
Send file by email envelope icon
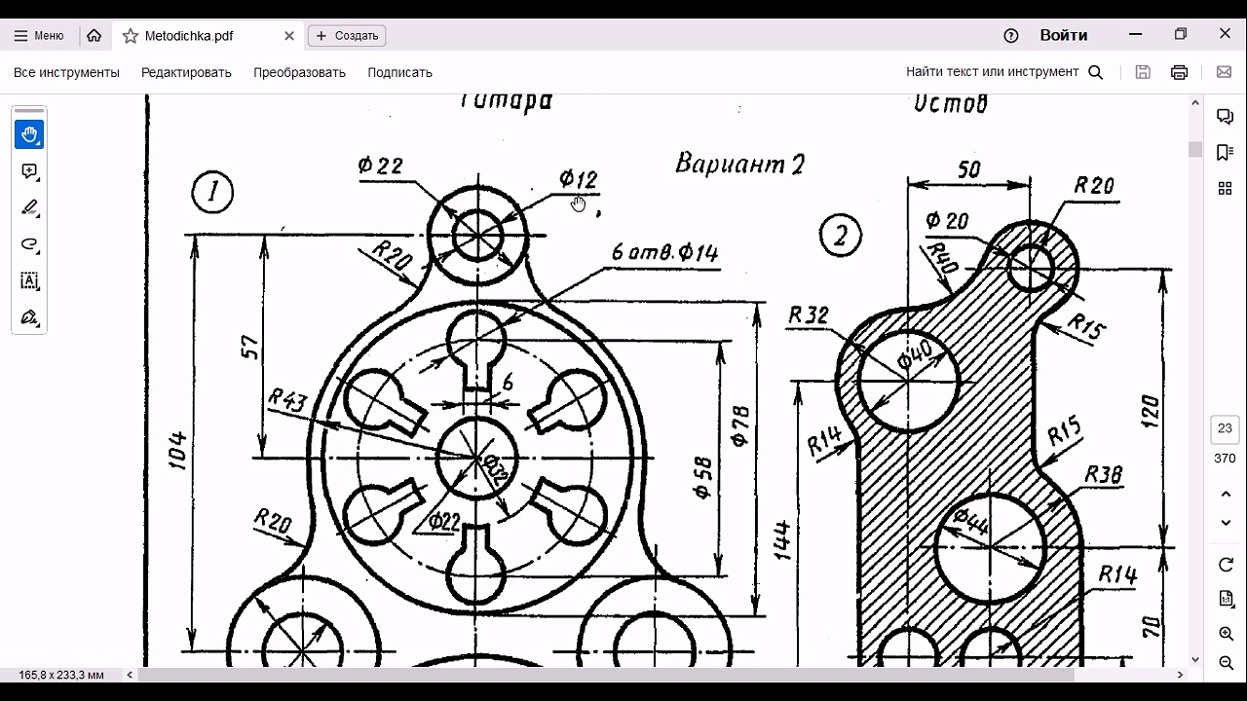coord(1224,72)
